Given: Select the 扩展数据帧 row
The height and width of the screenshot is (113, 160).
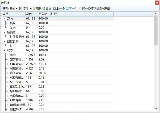Looking at the screenshot, I should [x=17, y=37].
